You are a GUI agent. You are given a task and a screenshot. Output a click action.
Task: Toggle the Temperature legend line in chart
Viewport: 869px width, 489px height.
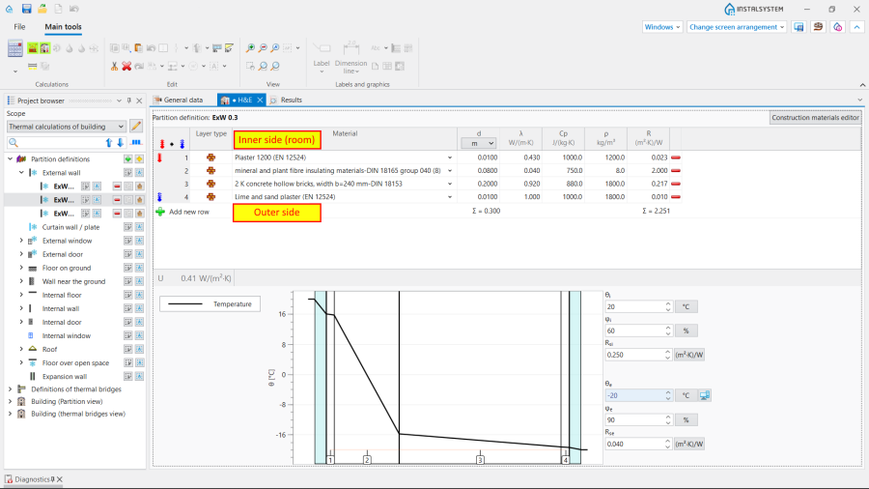[x=206, y=303]
